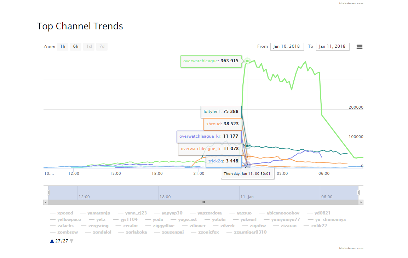Toggle the yogscast series visibility

184,219
